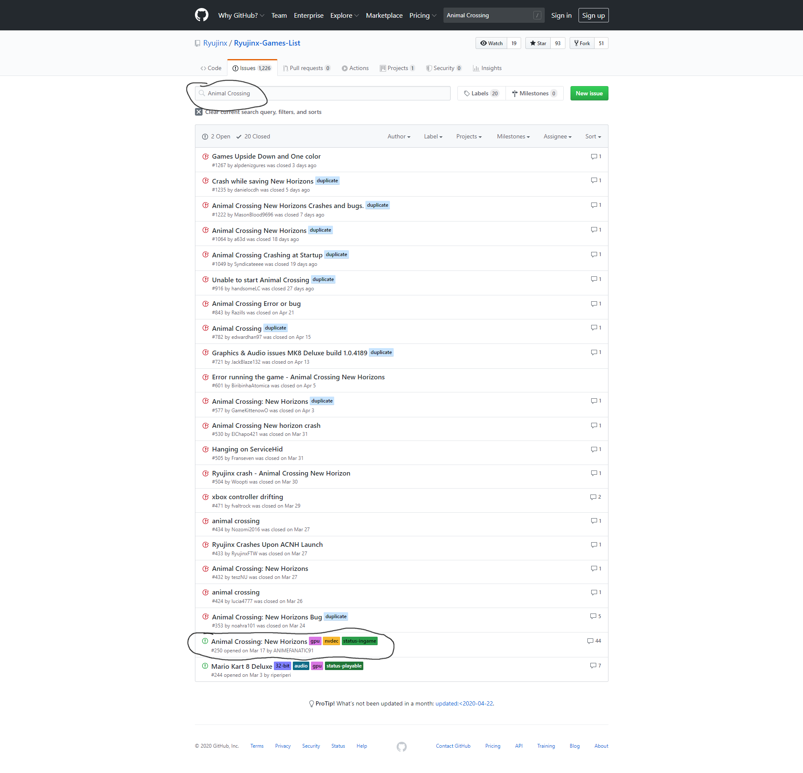The width and height of the screenshot is (803, 773).
Task: Click comment icon on Unable to start issue
Action: [594, 279]
